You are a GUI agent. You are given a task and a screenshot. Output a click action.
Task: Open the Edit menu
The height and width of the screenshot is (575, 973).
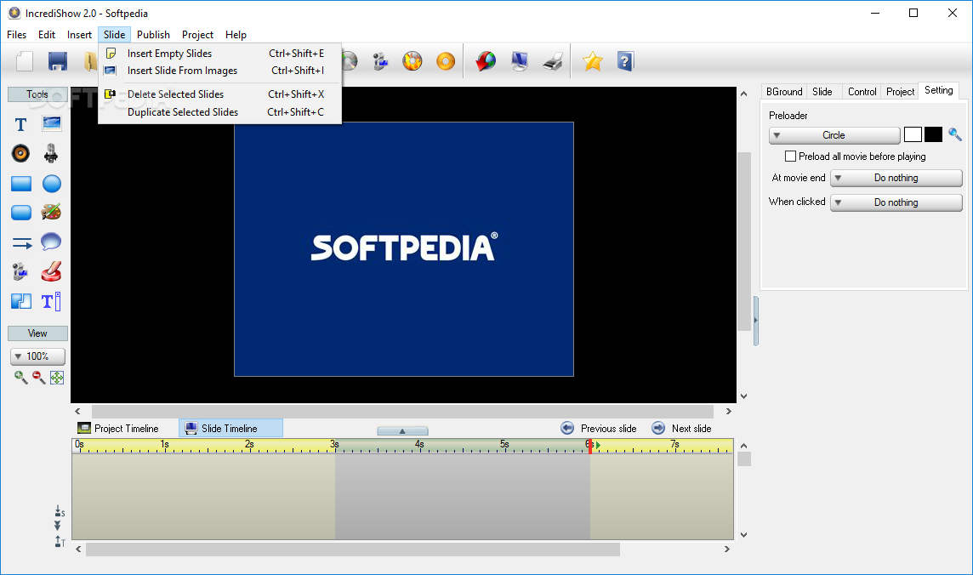47,35
